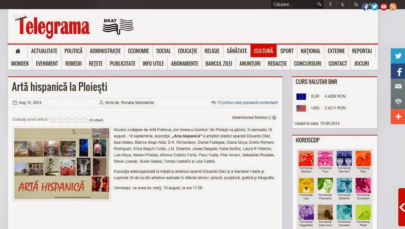The height and width of the screenshot is (229, 405).
Task: Rate the article one star
Action: pyautogui.click(x=53, y=120)
